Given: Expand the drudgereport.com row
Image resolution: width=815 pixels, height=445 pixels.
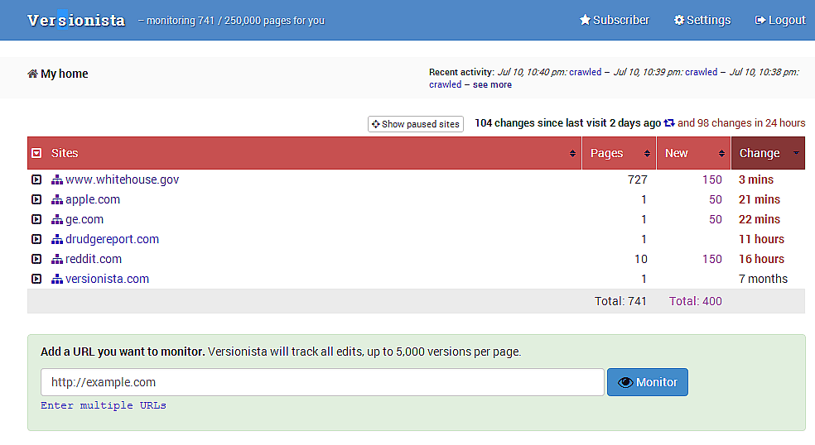Looking at the screenshot, I should pos(36,239).
